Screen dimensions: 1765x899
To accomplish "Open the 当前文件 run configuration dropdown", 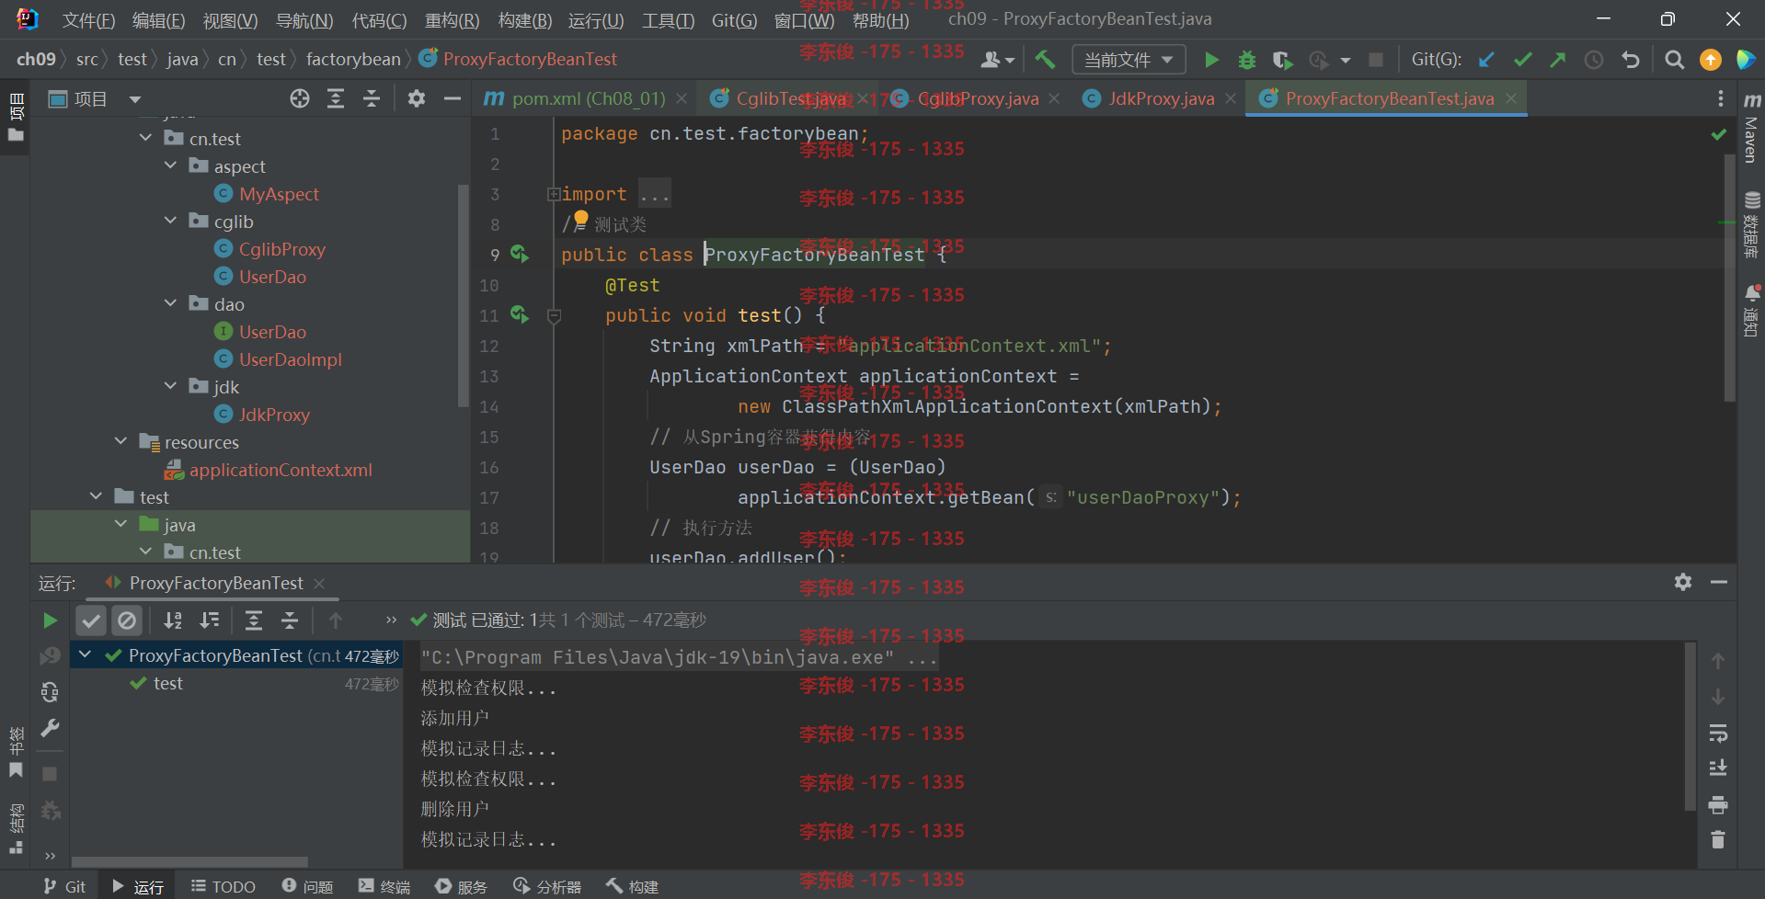I will click(x=1129, y=60).
